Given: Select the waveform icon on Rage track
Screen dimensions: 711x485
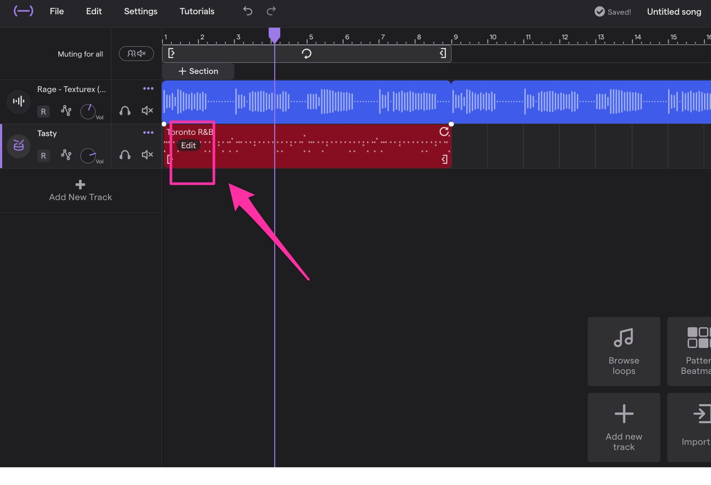Looking at the screenshot, I should (x=18, y=102).
